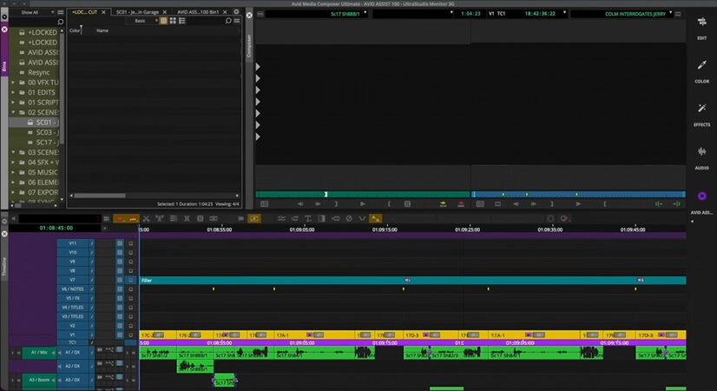Mute the A1 / DX timeline track
The image size is (717, 391).
(x=133, y=353)
